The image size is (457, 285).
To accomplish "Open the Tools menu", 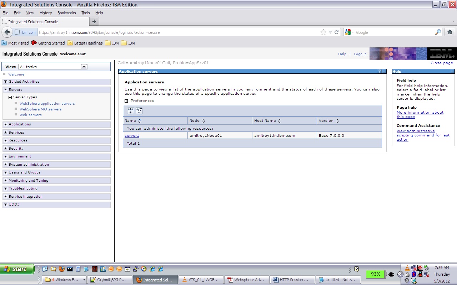I will pyautogui.click(x=85, y=13).
